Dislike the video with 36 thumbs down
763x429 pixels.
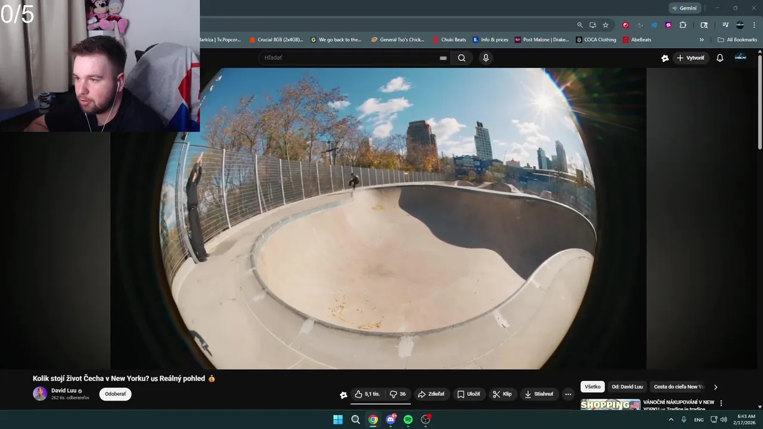point(398,394)
